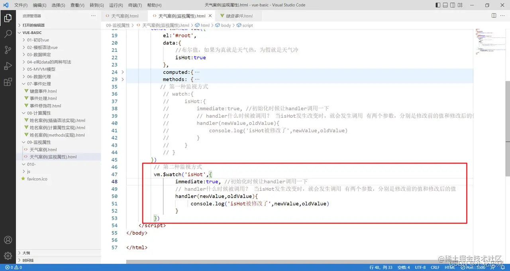The image size is (510, 271).
Task: Switch to 天气案例.html editor tab
Action: click(x=124, y=16)
